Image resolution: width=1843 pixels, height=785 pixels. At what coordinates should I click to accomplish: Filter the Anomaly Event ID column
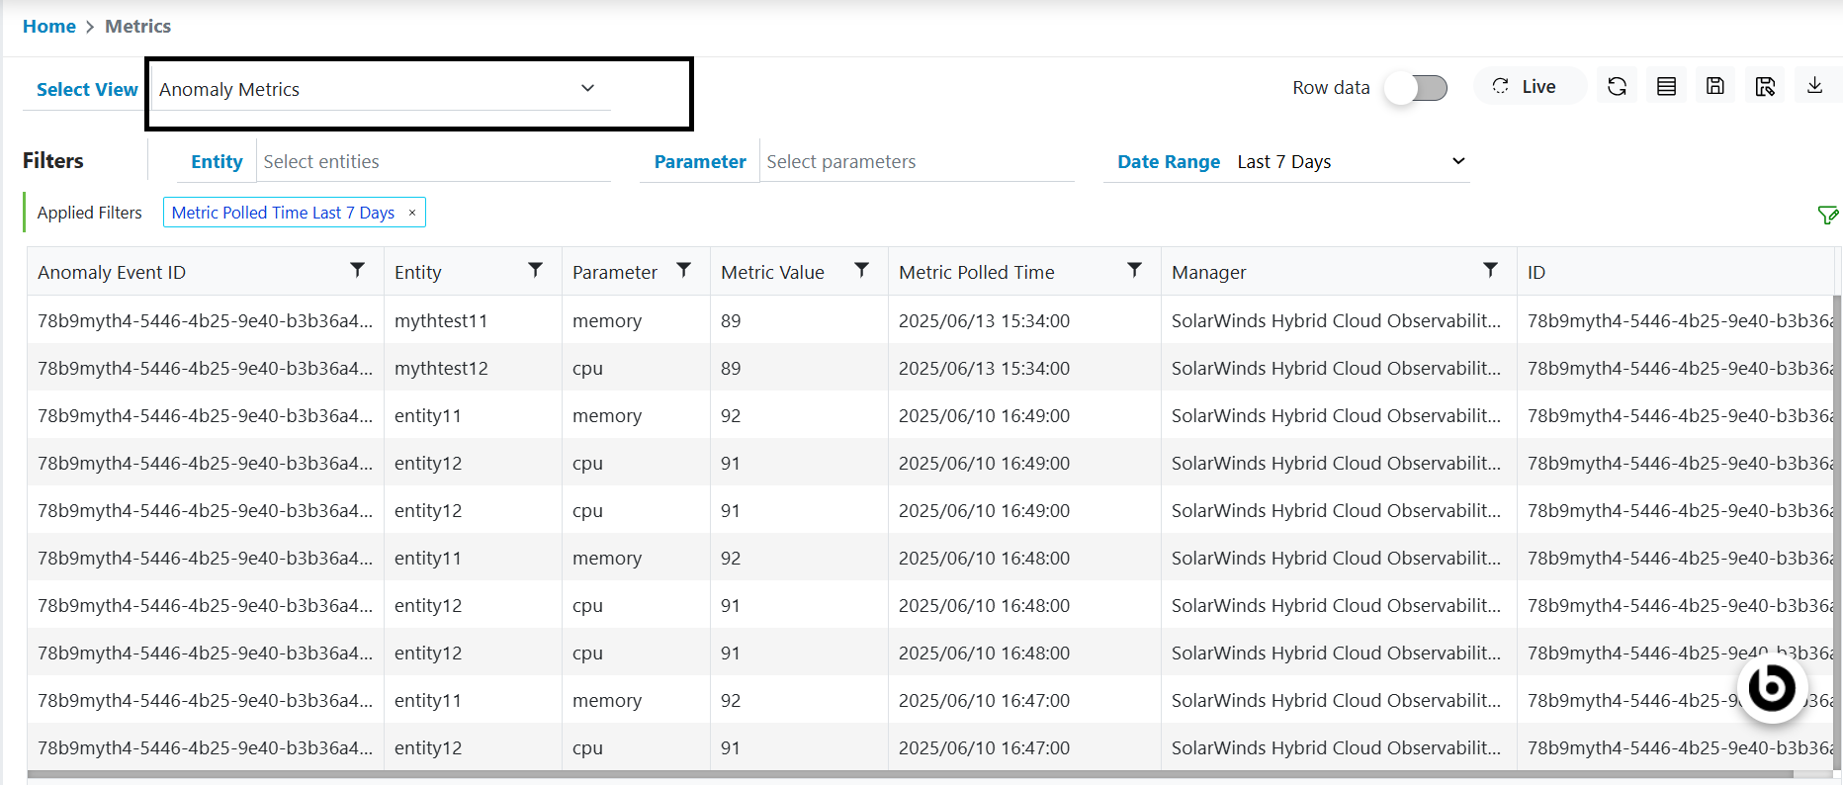[358, 271]
